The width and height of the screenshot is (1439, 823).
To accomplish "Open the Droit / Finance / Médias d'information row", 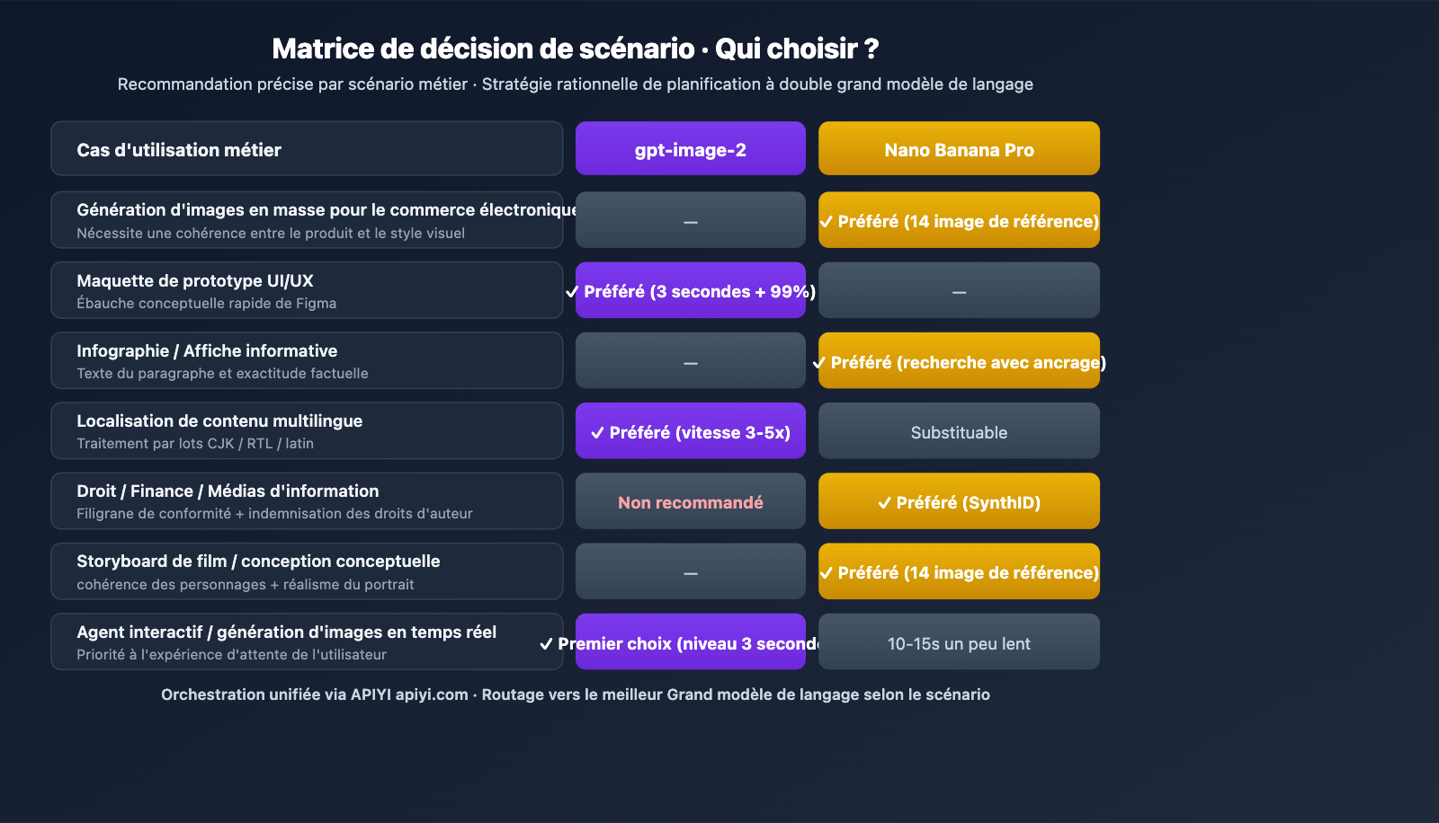I will [307, 501].
